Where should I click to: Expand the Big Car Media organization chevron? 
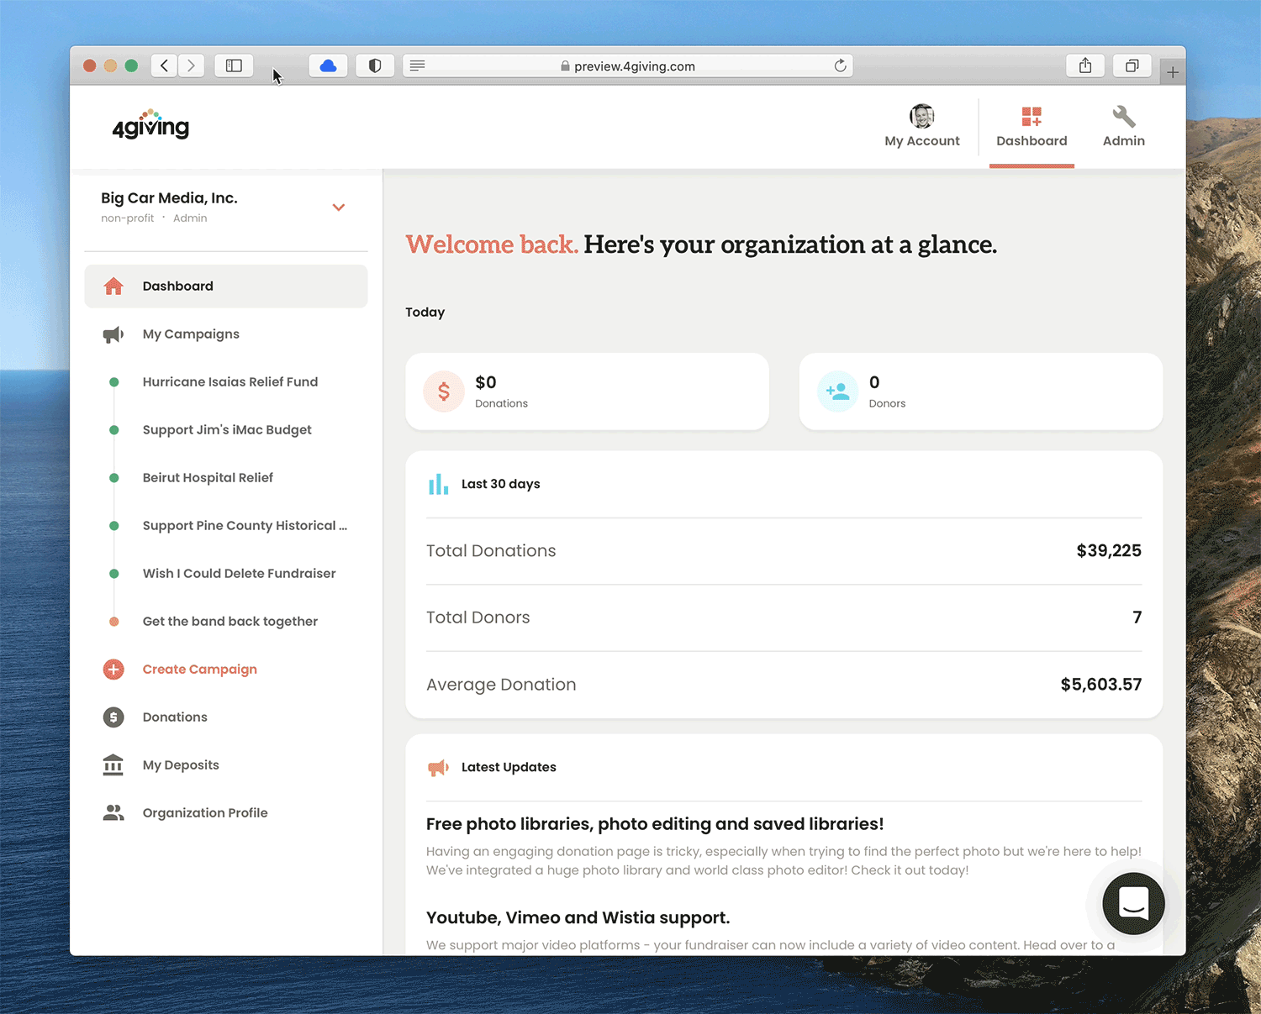339,208
